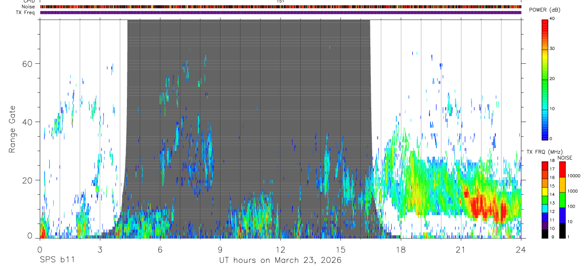Viewport: 586px width, 270px height.
Task: Click the 24 tick on the UT hours axis
Action: click(521, 249)
